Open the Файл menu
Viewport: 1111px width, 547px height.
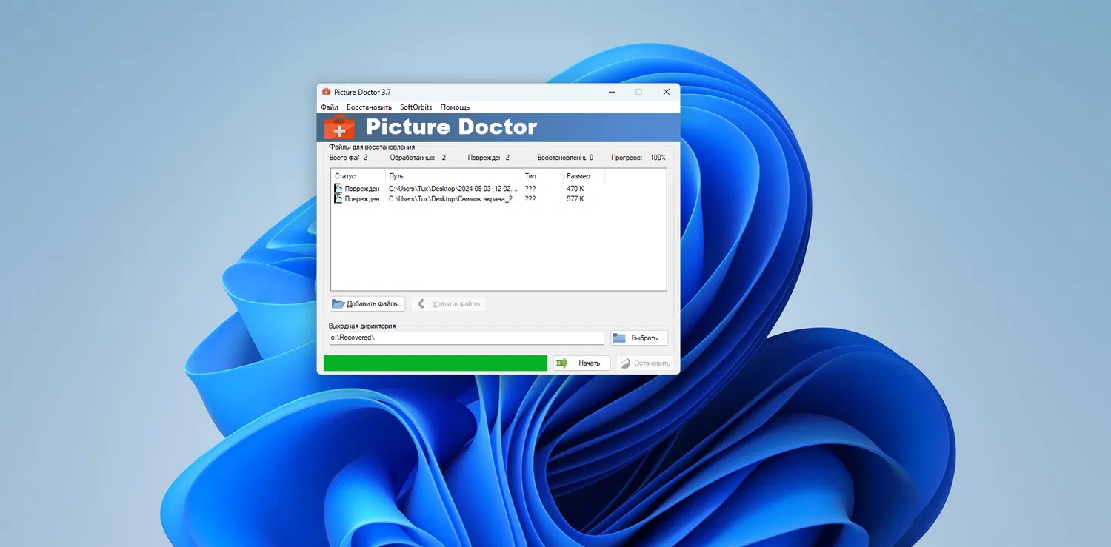(x=330, y=107)
